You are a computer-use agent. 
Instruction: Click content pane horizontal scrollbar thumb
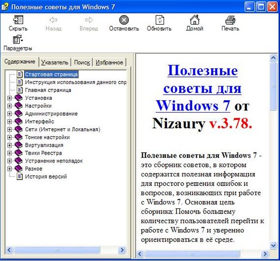click(x=192, y=254)
